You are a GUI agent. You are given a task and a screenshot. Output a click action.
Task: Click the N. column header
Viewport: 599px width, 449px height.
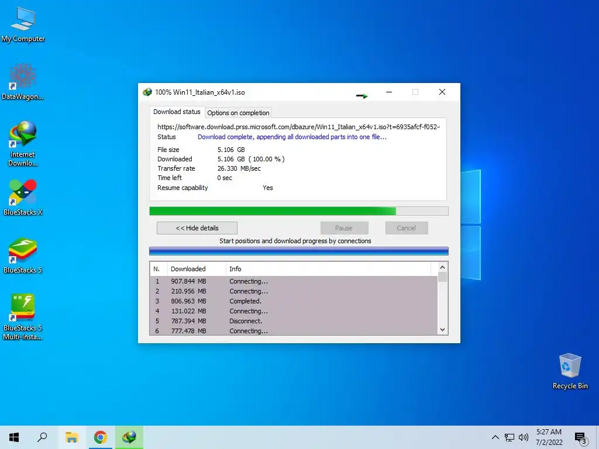click(x=159, y=269)
